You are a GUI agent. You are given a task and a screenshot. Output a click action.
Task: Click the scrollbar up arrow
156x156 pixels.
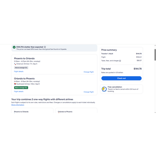coord(155,45)
